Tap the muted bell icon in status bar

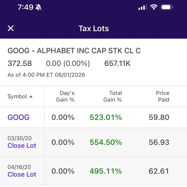(38, 7)
